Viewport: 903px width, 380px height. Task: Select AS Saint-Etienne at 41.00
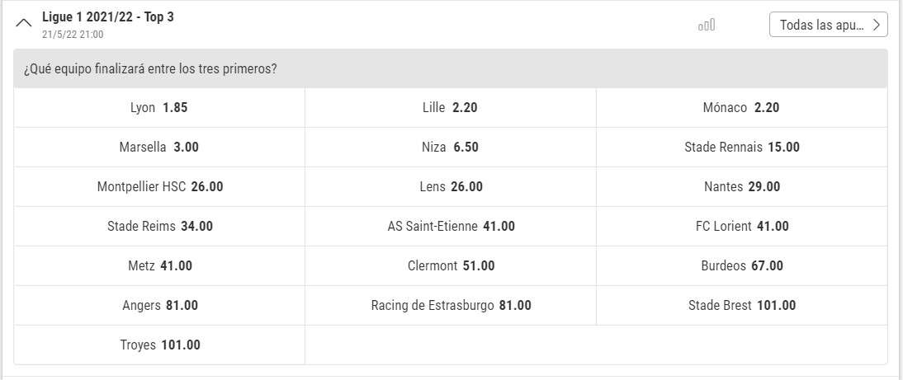click(x=450, y=227)
